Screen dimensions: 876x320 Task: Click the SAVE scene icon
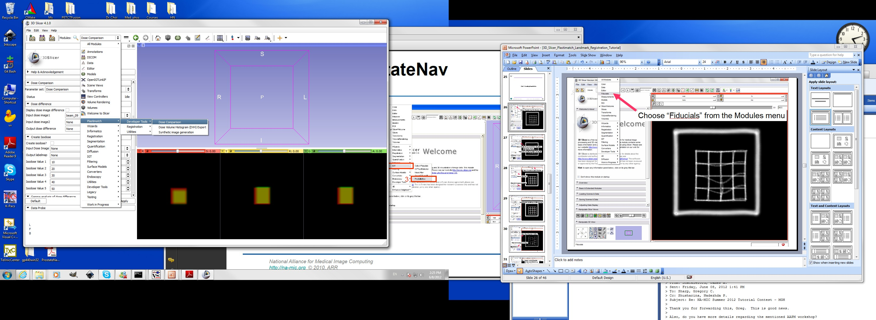point(52,38)
